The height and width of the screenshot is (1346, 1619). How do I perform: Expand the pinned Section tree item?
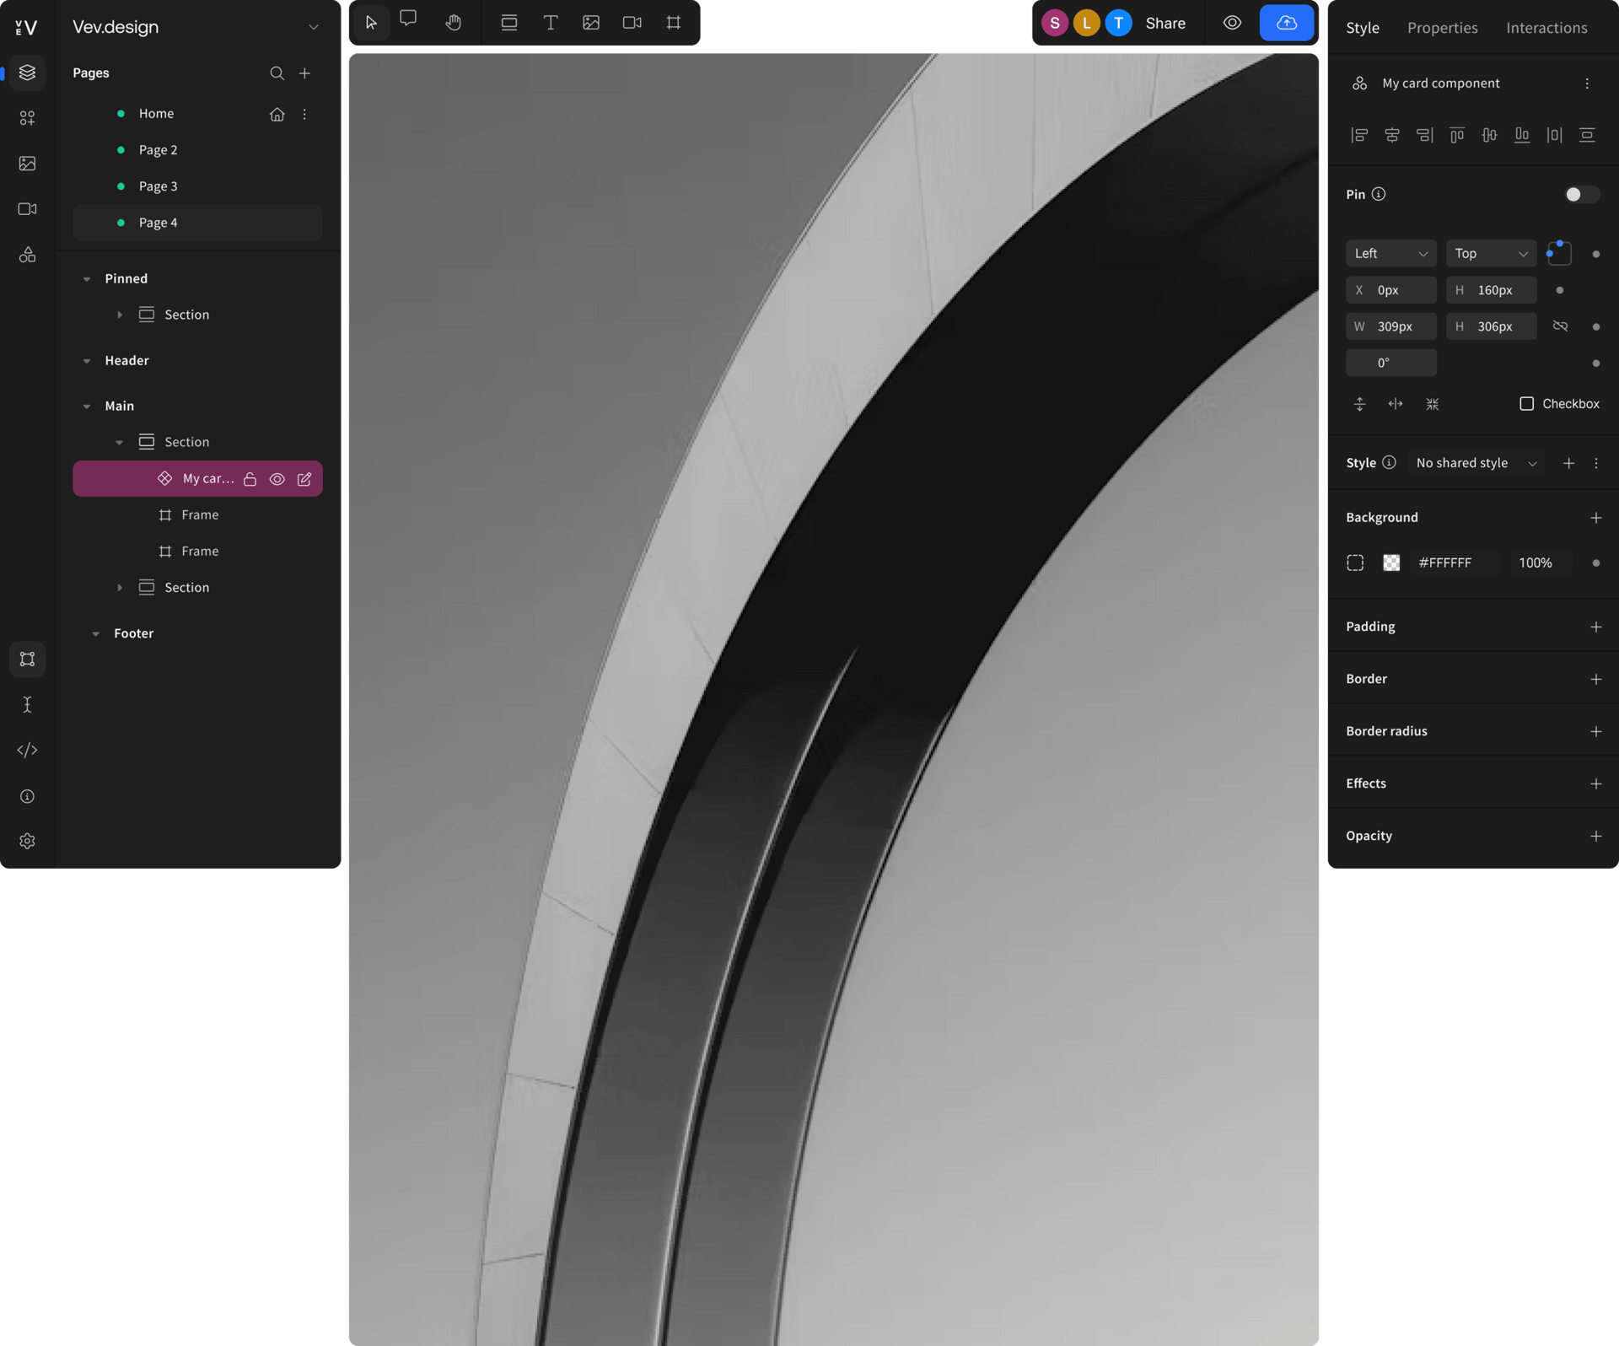click(120, 315)
